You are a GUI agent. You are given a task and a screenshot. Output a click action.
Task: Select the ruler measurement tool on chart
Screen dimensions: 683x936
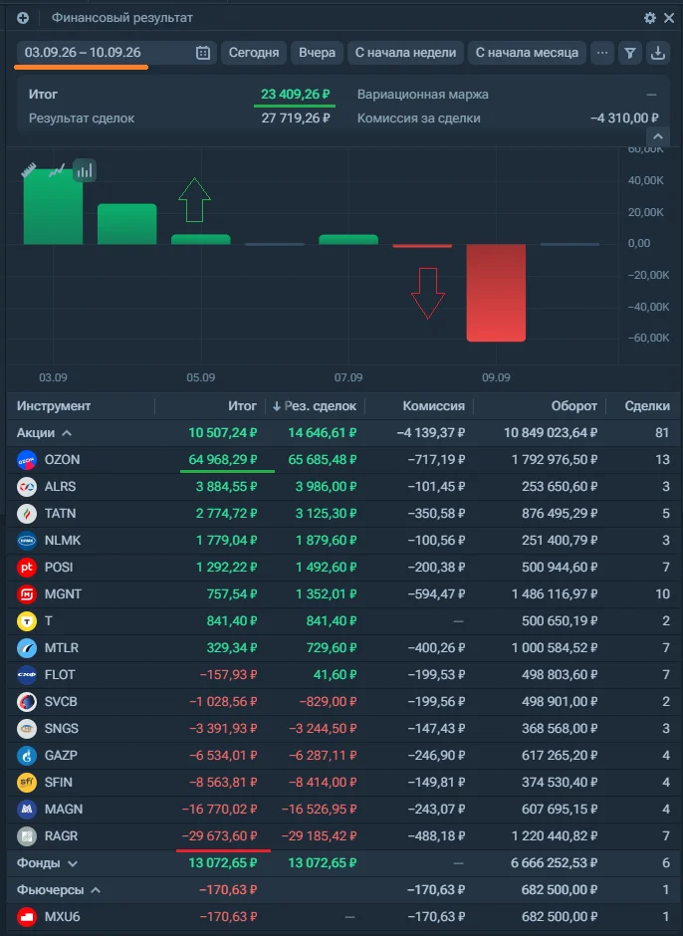click(x=29, y=170)
